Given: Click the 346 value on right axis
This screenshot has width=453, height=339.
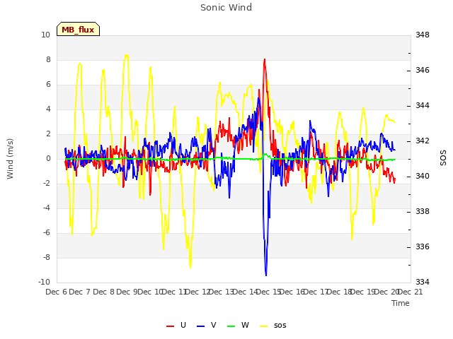Looking at the screenshot, I should [x=423, y=71].
